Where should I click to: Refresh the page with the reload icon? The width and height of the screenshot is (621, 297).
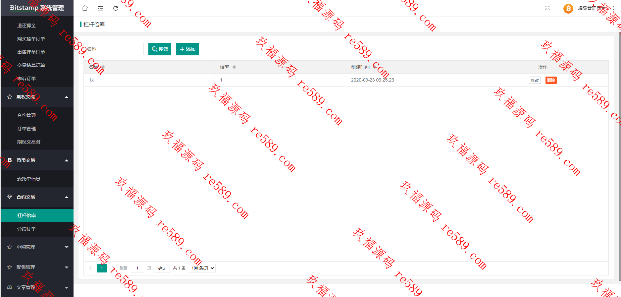(116, 8)
